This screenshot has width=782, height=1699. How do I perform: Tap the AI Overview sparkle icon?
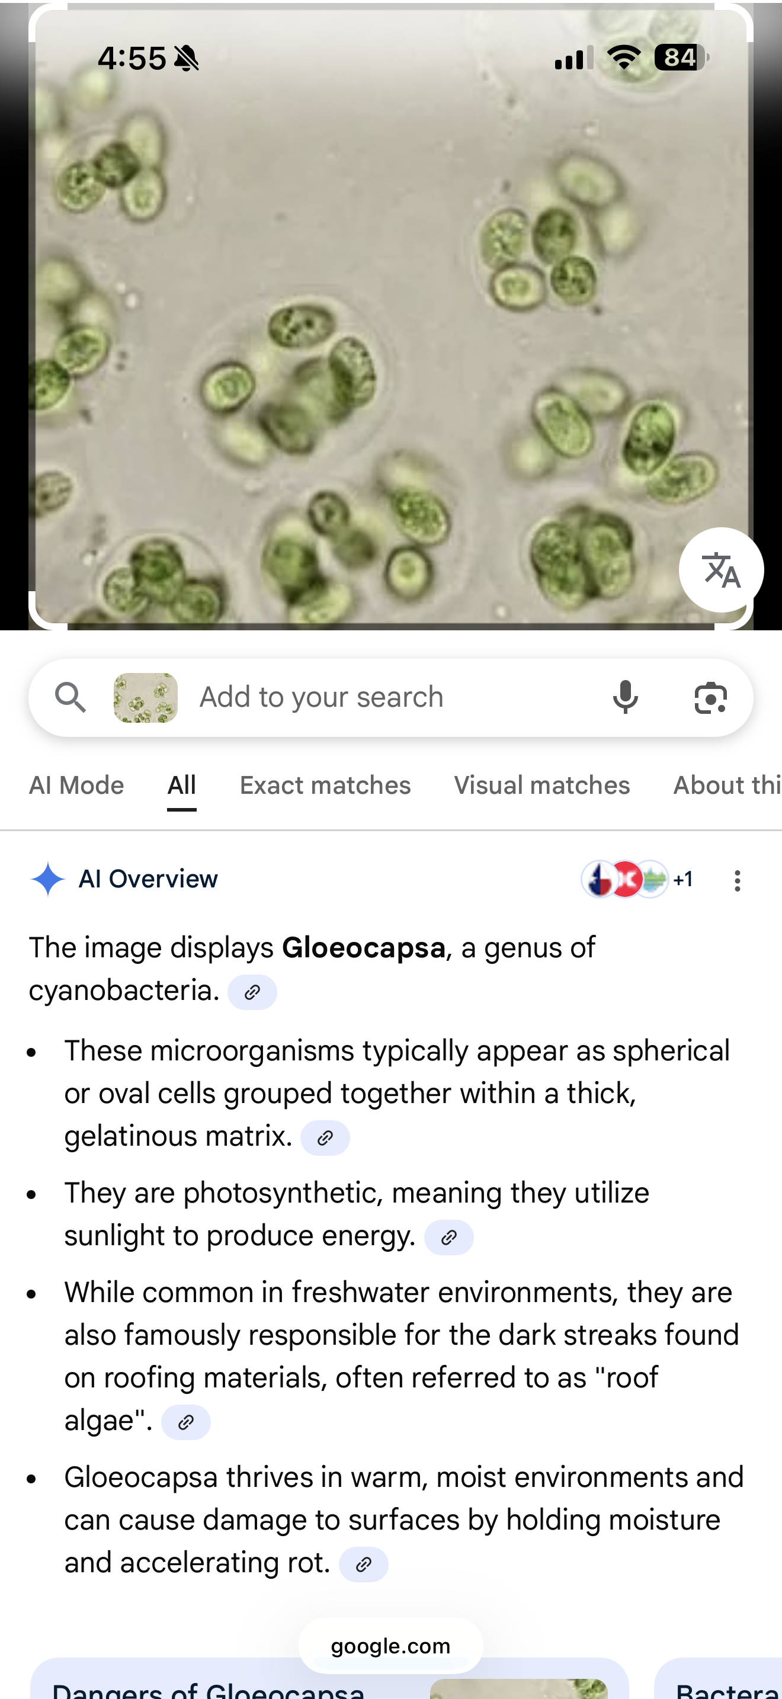click(47, 879)
